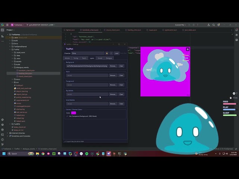
Task: Click the Search Everywhere magnifier icon
Action: coord(214,25)
